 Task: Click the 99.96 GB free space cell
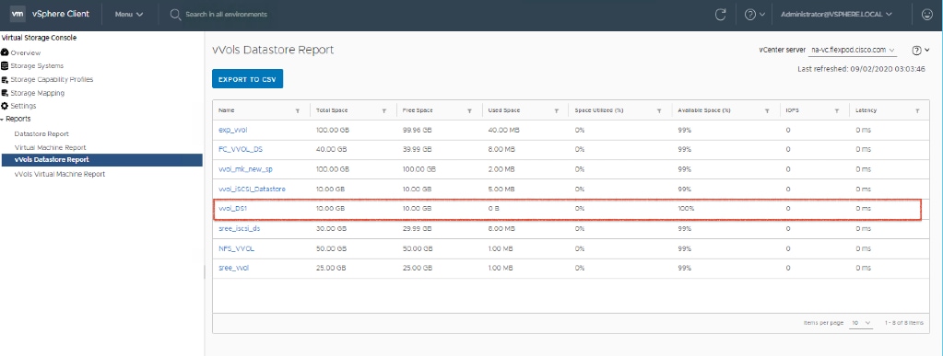click(417, 130)
